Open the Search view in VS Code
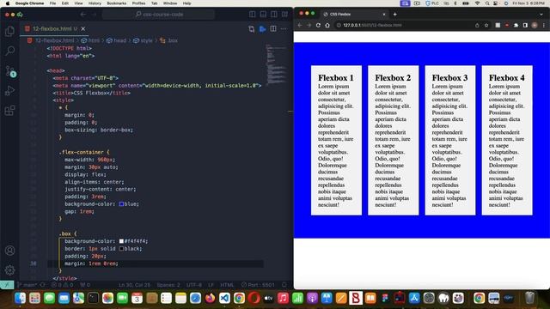Screen dimensions: 550x309 point(9,51)
